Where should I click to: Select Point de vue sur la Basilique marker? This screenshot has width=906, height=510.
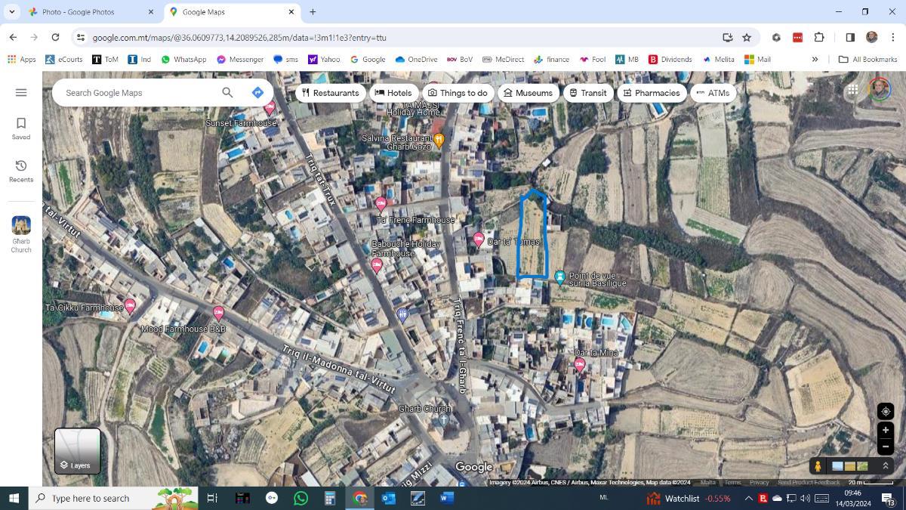[x=559, y=277]
